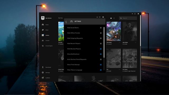Open the Sort by dropdown
The image size is (169, 95).
click(60, 18)
